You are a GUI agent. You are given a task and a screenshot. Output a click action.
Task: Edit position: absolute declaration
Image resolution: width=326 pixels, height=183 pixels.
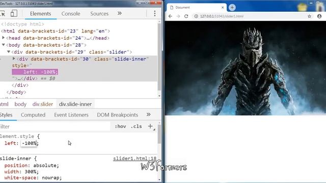click(x=32, y=166)
